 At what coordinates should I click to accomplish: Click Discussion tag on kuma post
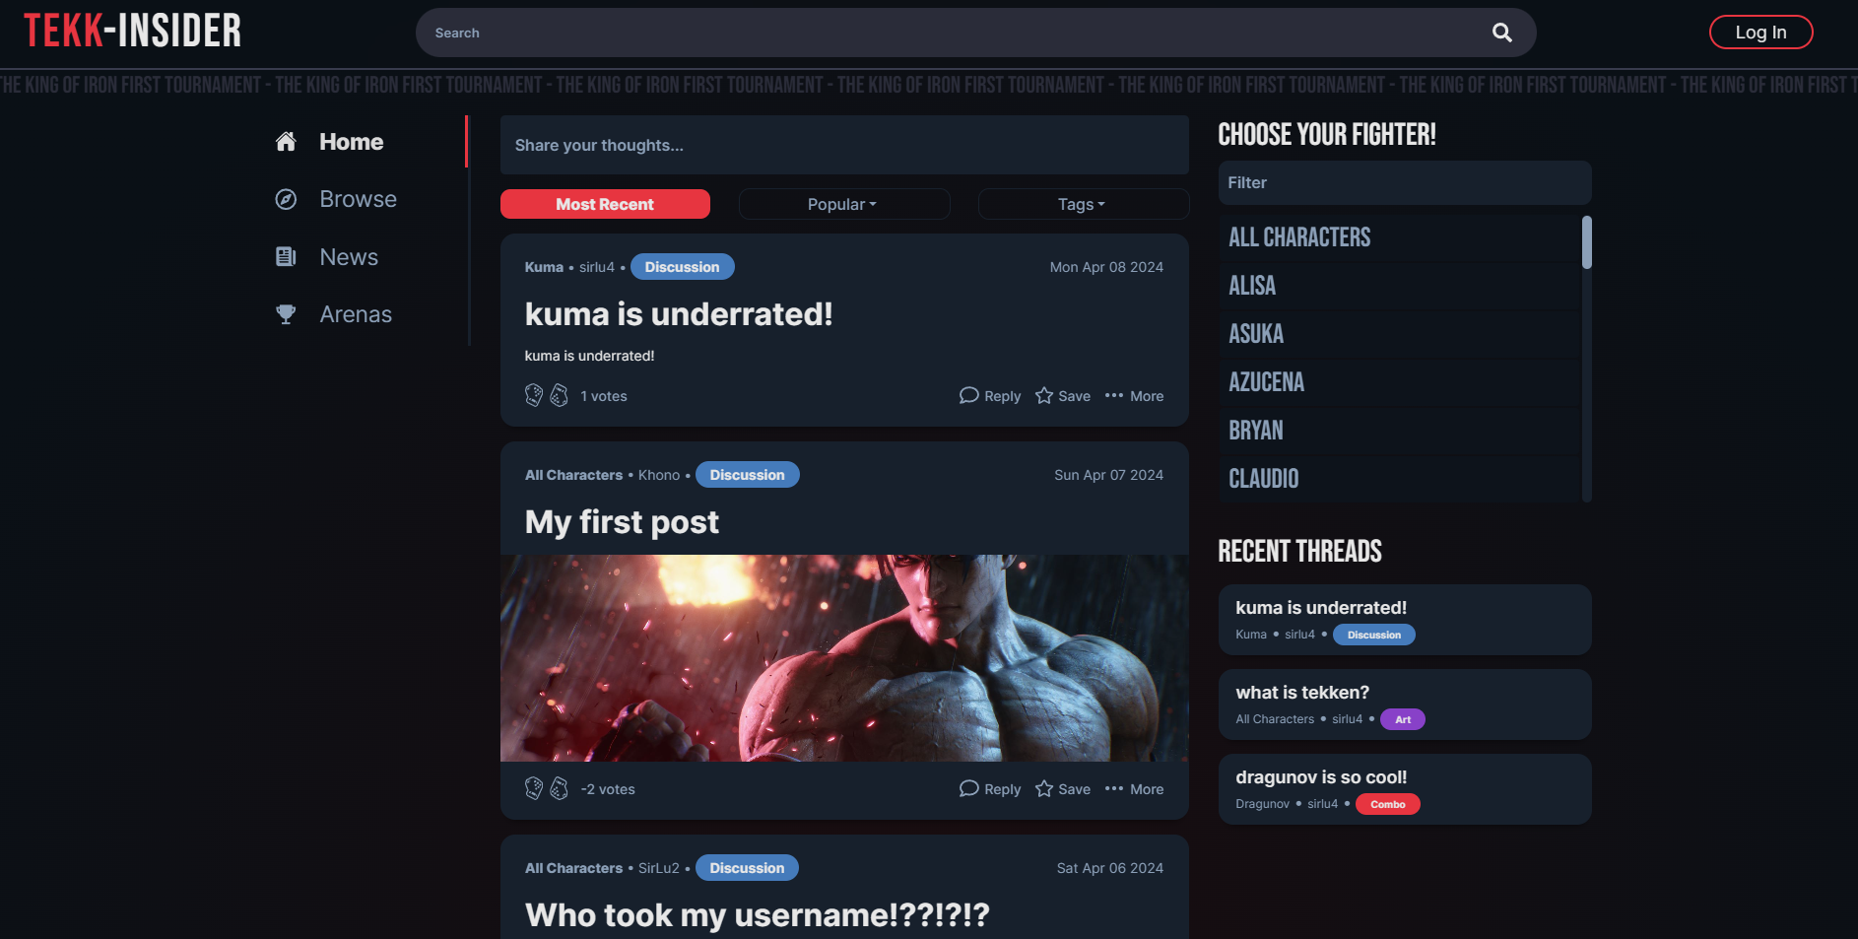(x=682, y=267)
